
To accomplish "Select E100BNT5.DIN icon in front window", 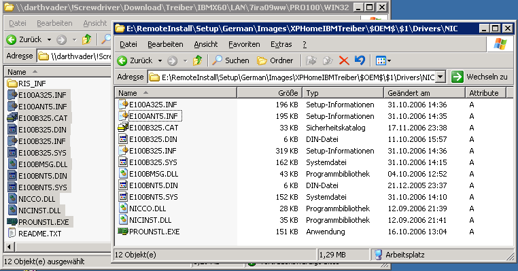I will click(123, 185).
